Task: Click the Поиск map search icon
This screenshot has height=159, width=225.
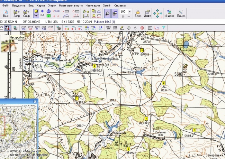Action: [x=181, y=14]
